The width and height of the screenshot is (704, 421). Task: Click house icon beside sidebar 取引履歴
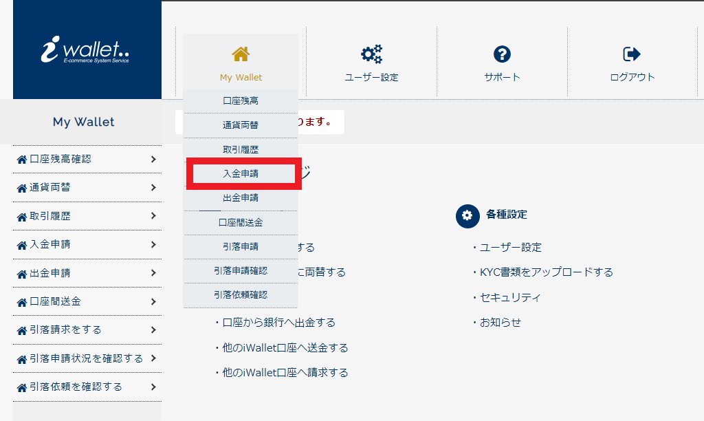[21, 217]
